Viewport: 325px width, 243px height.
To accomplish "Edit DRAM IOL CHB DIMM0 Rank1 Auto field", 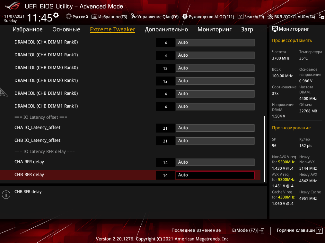I will (215, 81).
